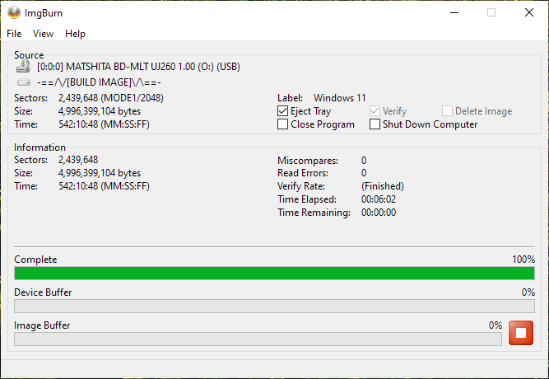The image size is (549, 379).
Task: Open the File menu
Action: (14, 34)
